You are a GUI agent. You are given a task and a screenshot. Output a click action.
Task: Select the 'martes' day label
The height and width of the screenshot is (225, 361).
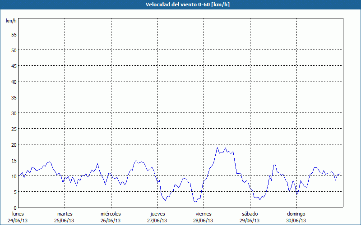[x=65, y=214]
